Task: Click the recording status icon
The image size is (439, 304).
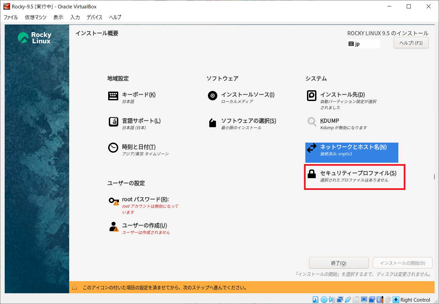Action: [x=372, y=300]
